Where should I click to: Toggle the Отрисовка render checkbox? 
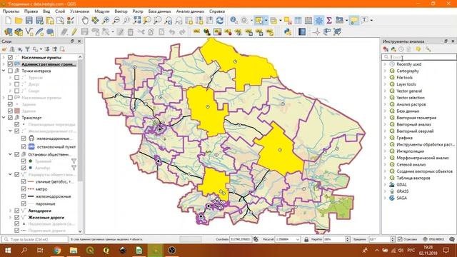coord(400,239)
